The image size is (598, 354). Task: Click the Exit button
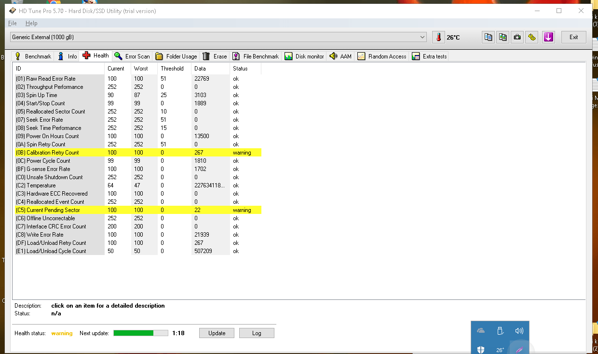tap(573, 37)
